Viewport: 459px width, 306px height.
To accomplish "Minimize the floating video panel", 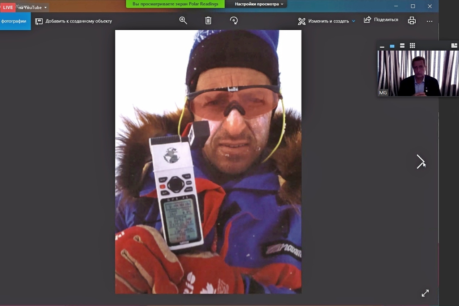I will tap(382, 46).
